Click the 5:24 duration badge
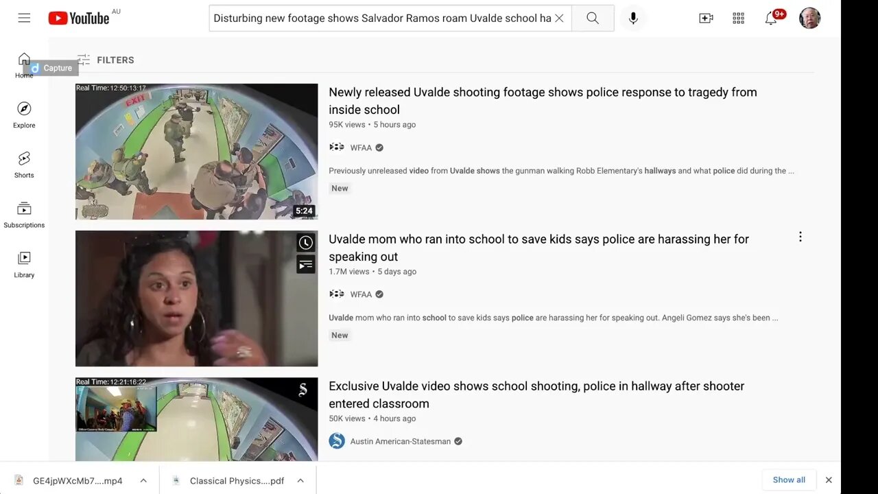The width and height of the screenshot is (878, 494). pos(304,211)
